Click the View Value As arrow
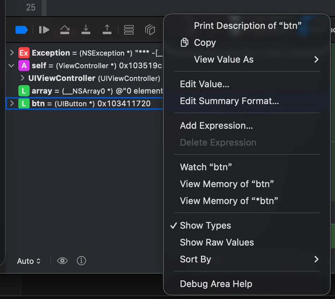 316,59
